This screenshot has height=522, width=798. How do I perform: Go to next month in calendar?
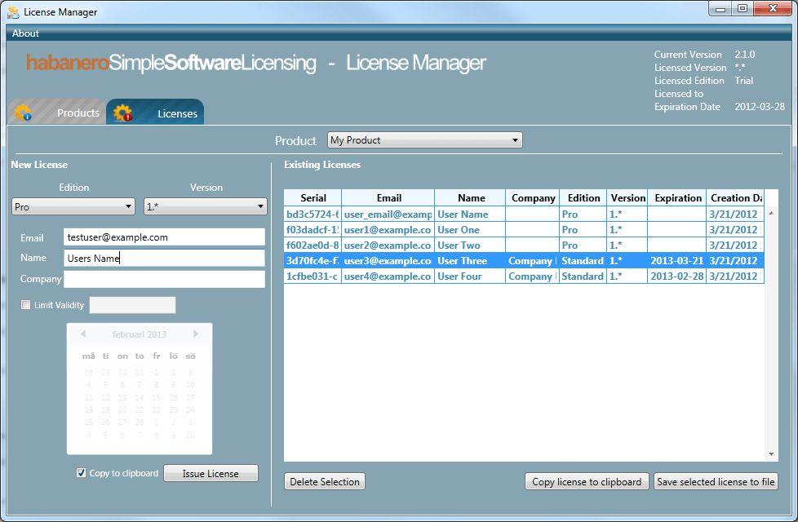pos(196,334)
